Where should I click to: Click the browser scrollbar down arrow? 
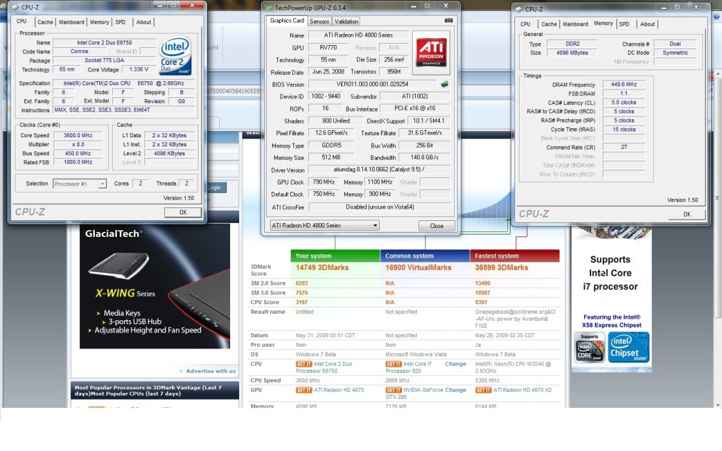pos(718,405)
